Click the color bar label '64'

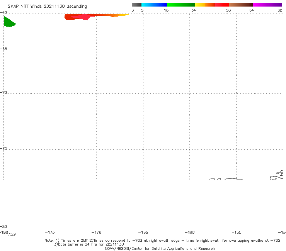pos(252,10)
